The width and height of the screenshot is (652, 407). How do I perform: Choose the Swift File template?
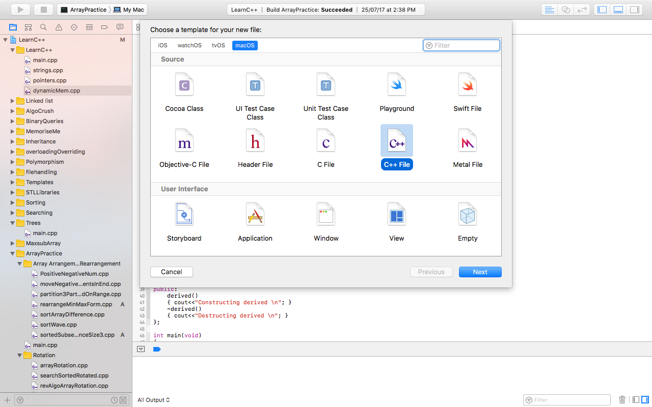[468, 92]
